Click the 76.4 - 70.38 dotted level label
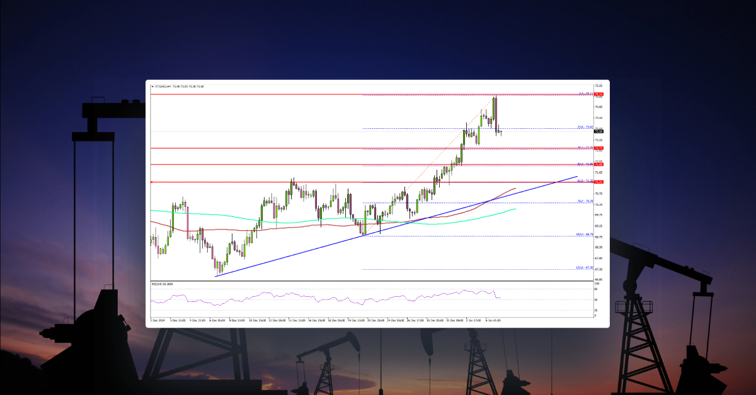Screen dimensions: 756x395 point(584,201)
